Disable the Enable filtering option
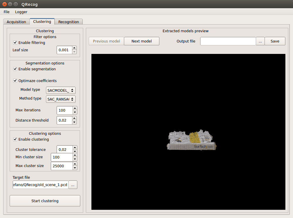 [x=15, y=42]
